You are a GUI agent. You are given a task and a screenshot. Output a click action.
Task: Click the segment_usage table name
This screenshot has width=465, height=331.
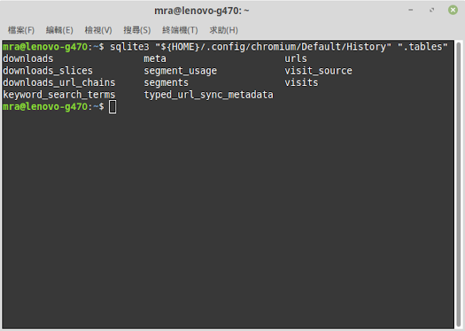[181, 71]
